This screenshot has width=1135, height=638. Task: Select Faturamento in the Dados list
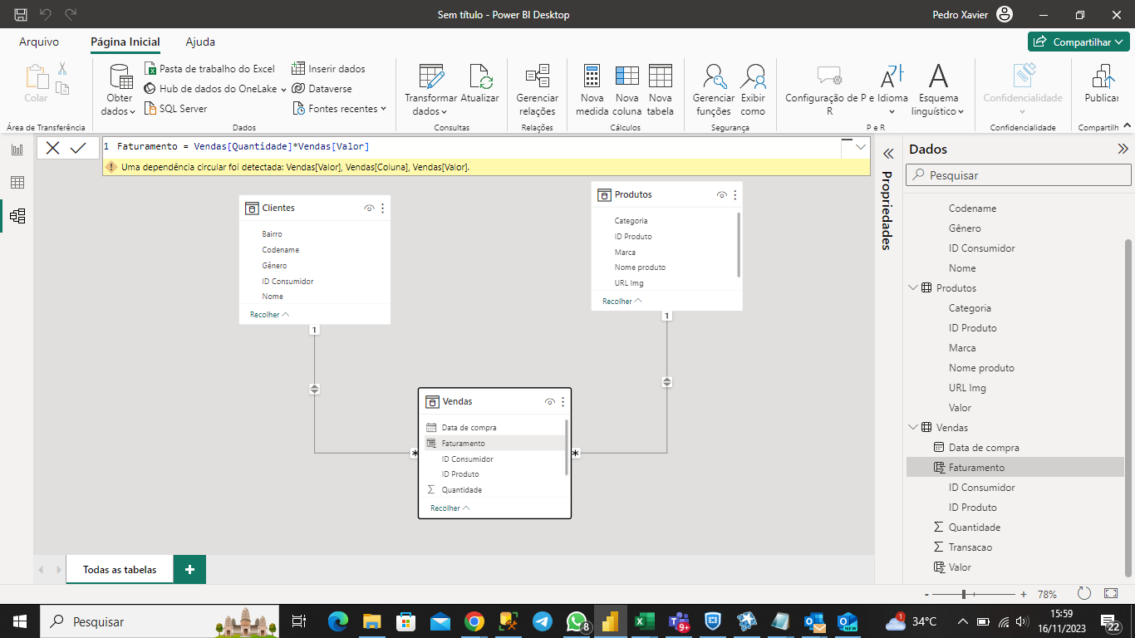point(1015,468)
